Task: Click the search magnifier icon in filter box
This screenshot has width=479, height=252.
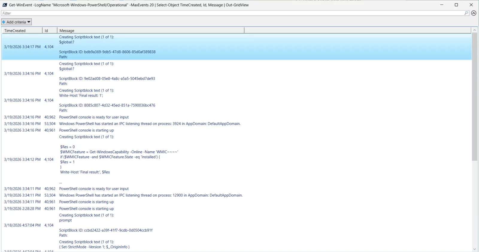Action: [466, 13]
